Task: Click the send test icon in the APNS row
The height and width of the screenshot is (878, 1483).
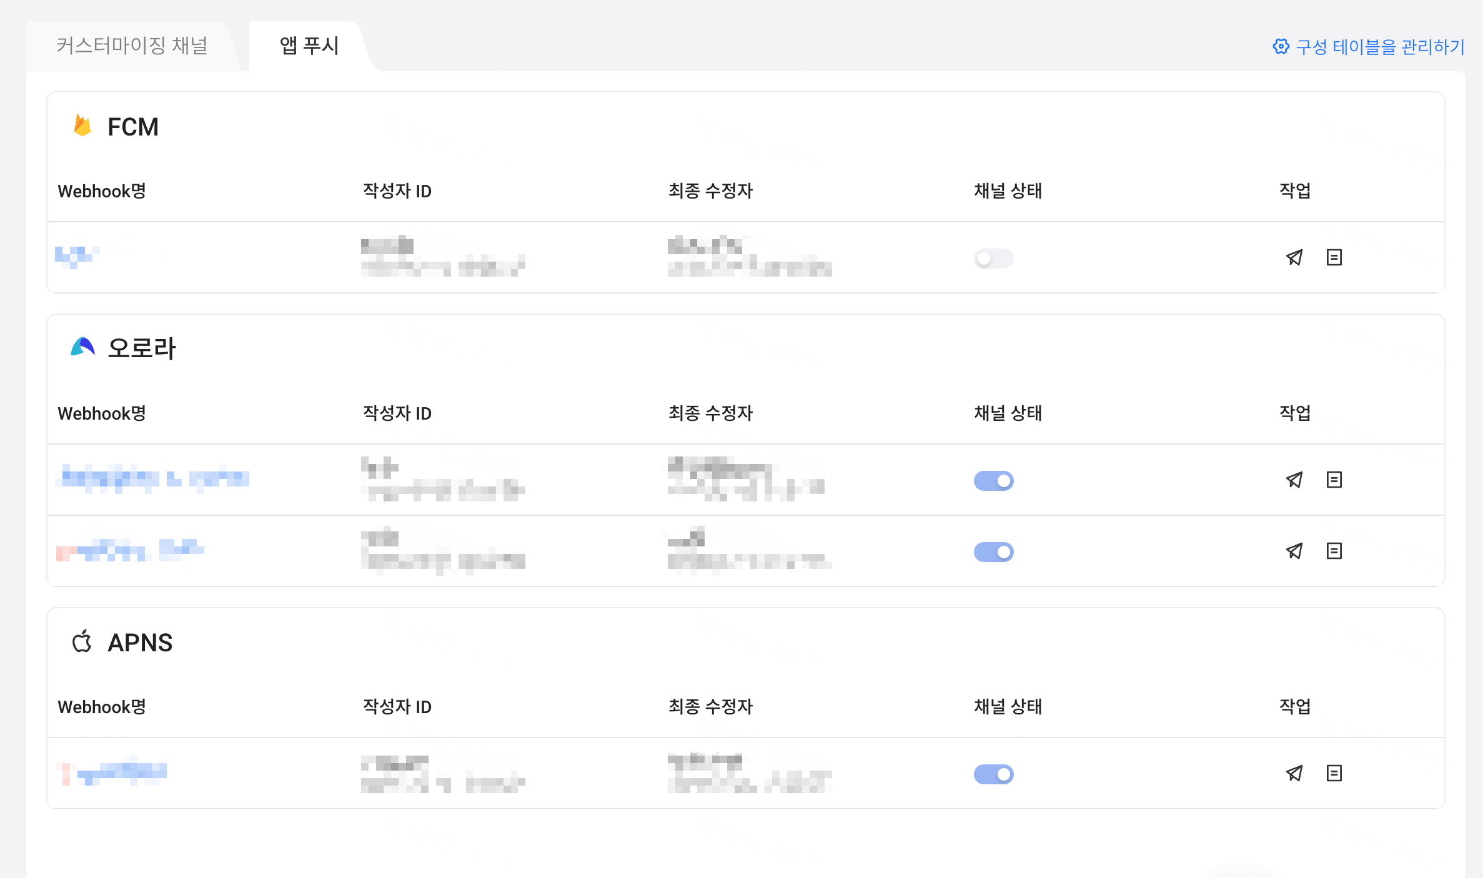Action: (1294, 773)
